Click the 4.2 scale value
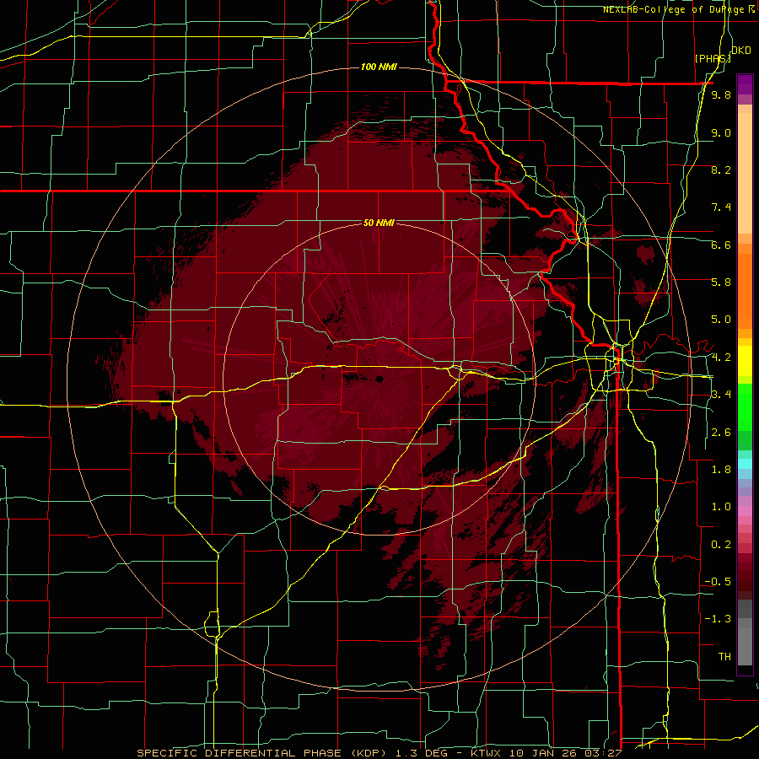The width and height of the screenshot is (759, 759). click(721, 358)
